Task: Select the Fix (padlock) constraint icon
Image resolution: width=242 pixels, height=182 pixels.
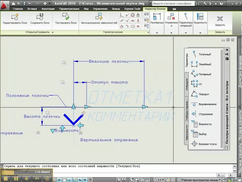Action: click(x=138, y=15)
